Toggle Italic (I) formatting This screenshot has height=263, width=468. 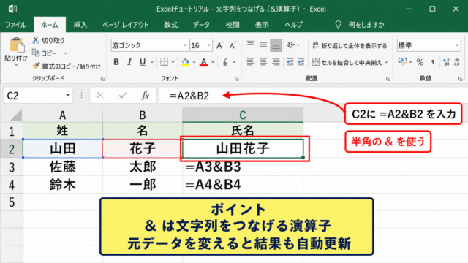129,62
